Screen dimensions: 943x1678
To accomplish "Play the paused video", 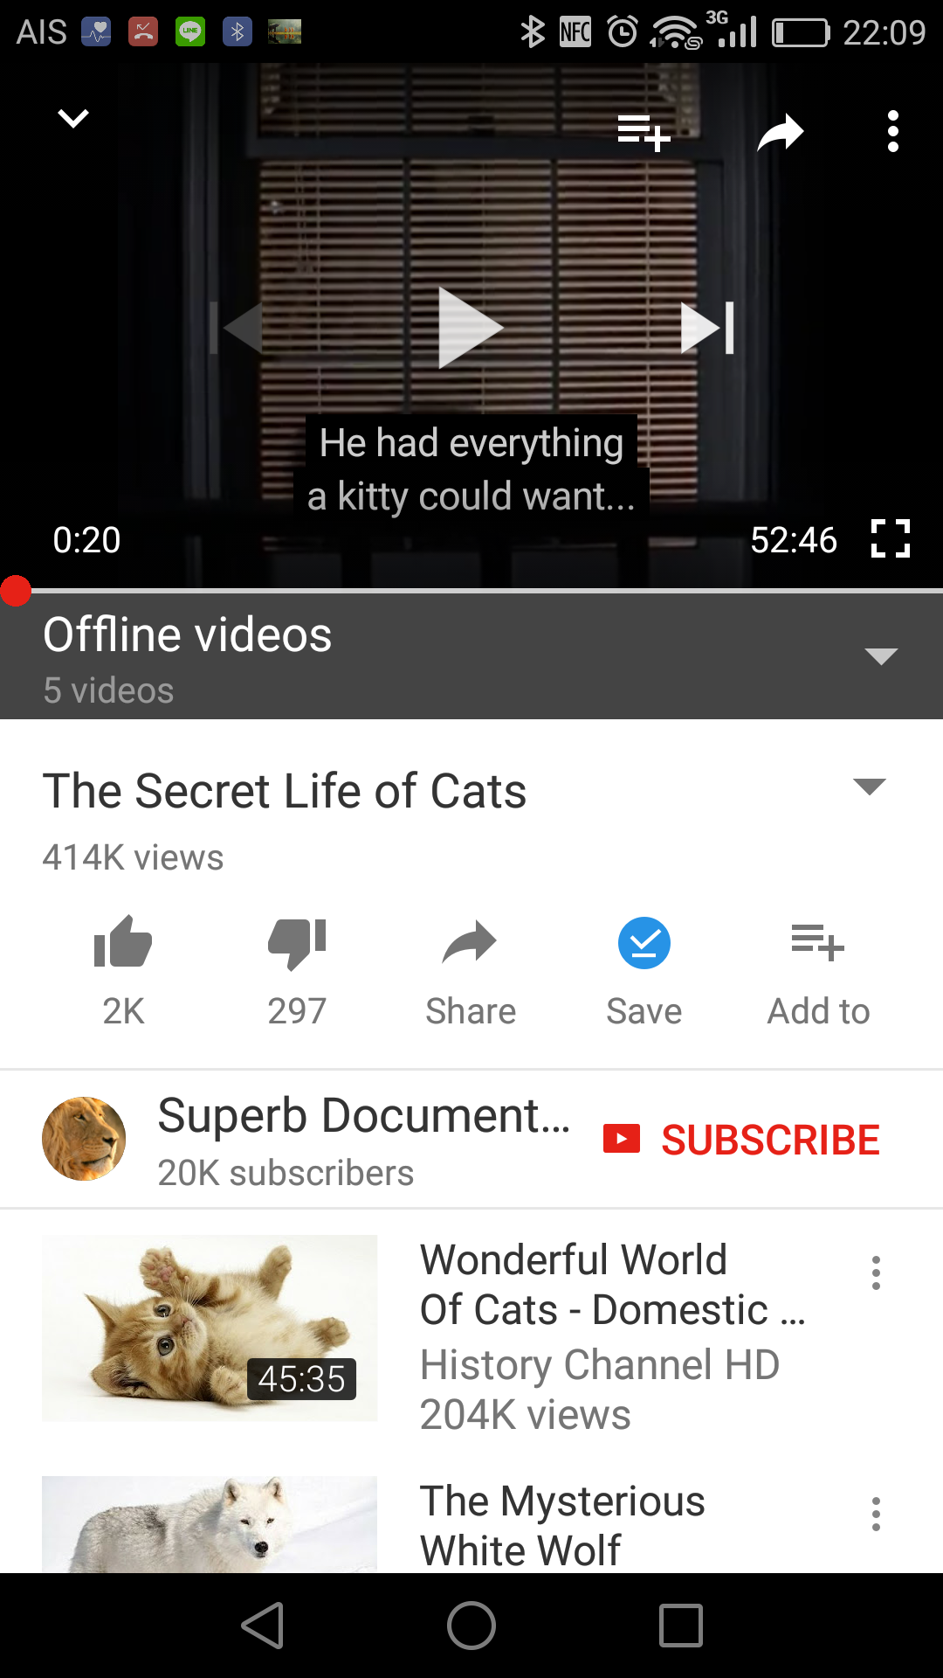I will 471,328.
